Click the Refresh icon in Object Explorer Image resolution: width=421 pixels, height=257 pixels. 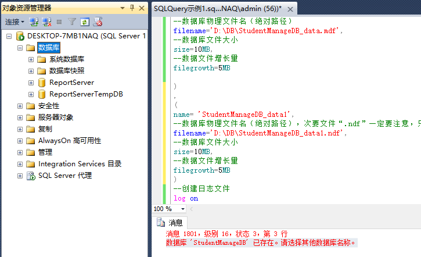coord(85,22)
